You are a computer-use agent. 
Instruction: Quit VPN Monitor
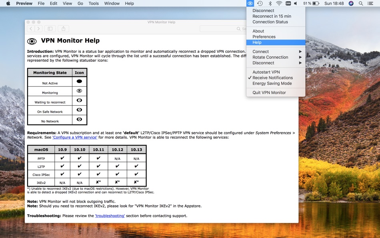point(276,93)
